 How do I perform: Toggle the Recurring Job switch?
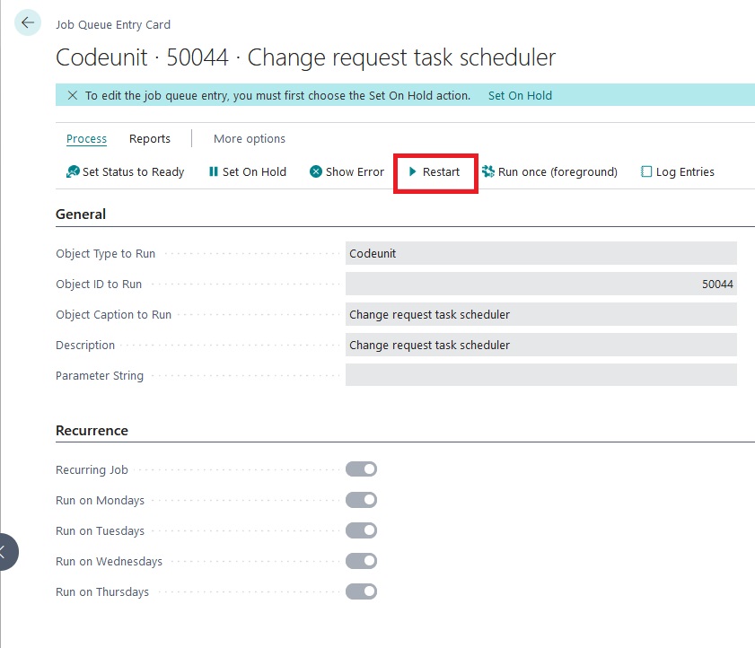[361, 469]
